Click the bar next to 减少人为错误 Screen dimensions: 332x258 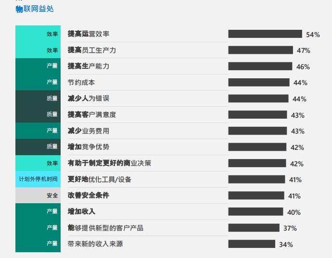(258, 98)
